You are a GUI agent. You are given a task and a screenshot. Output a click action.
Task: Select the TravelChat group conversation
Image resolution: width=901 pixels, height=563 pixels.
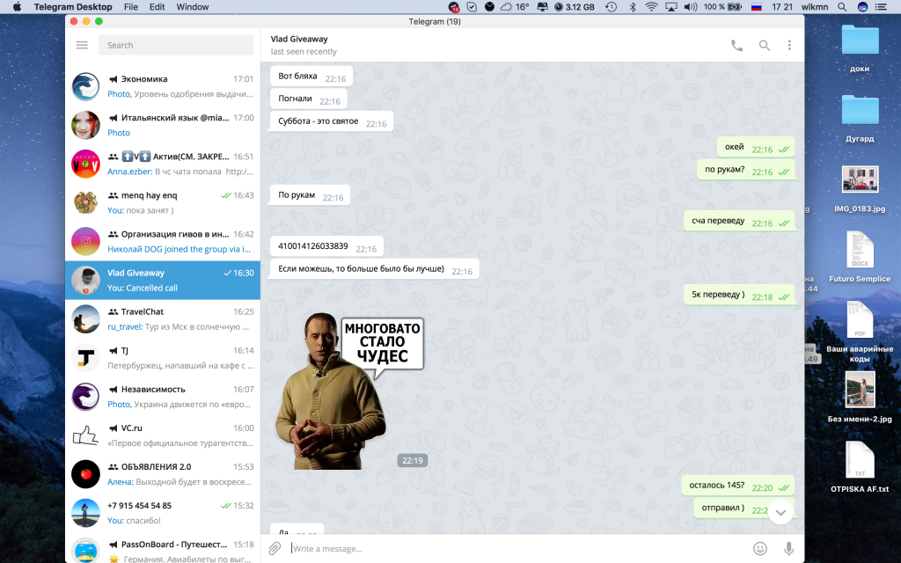163,318
